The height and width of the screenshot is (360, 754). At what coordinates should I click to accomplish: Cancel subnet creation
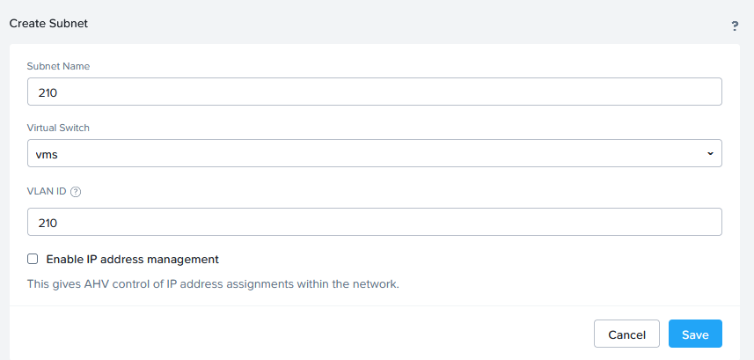626,334
